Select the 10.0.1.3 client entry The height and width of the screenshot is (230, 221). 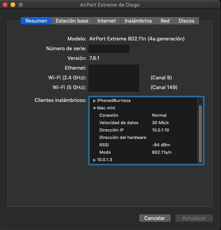point(104,160)
